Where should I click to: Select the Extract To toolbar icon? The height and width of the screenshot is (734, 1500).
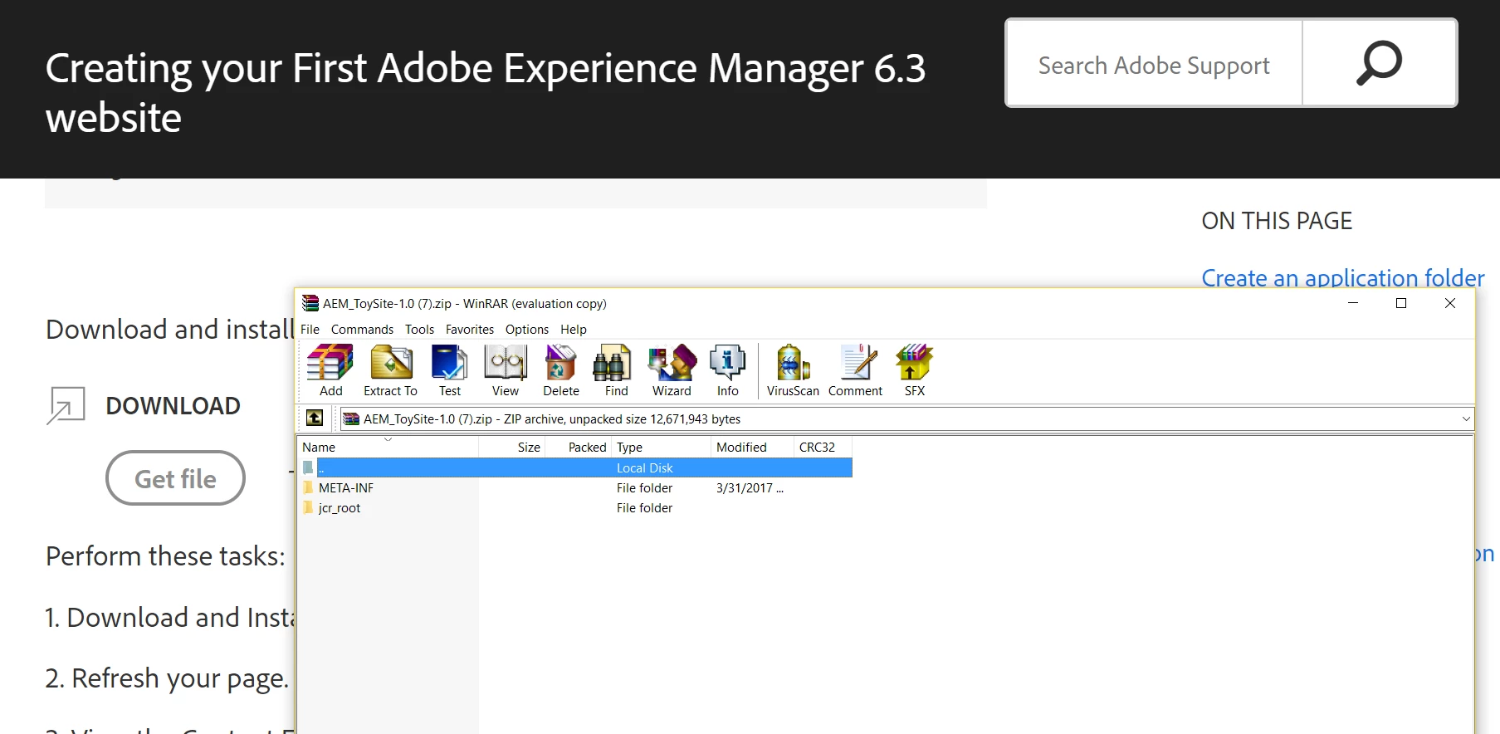pyautogui.click(x=390, y=371)
